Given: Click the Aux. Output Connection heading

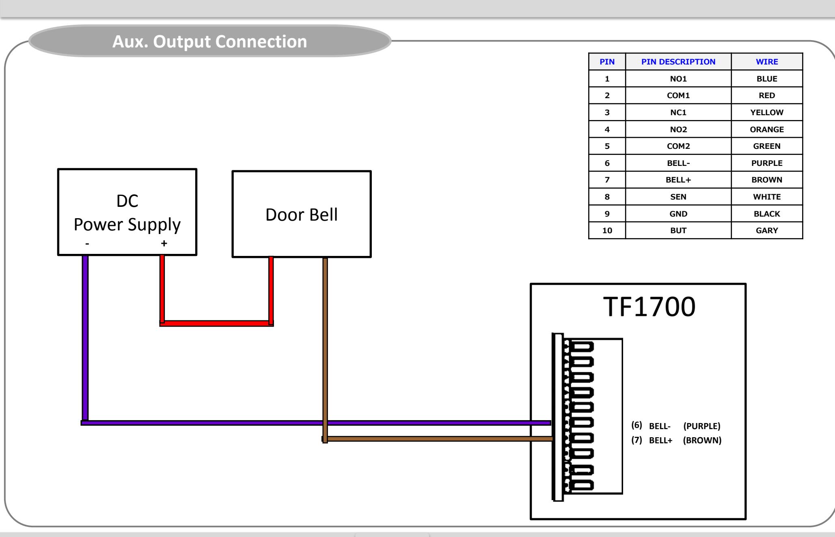Looking at the screenshot, I should (x=209, y=41).
